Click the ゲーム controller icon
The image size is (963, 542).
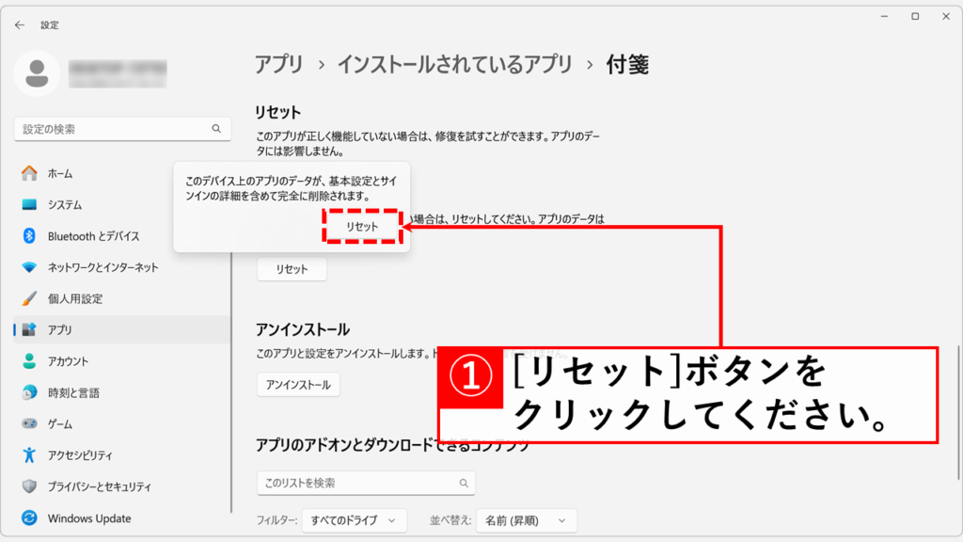click(29, 424)
